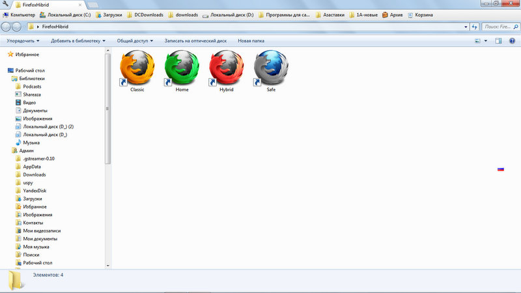This screenshot has height=293, width=521.
Task: Open Локальный диск (D:) bookmark
Action: point(228,15)
